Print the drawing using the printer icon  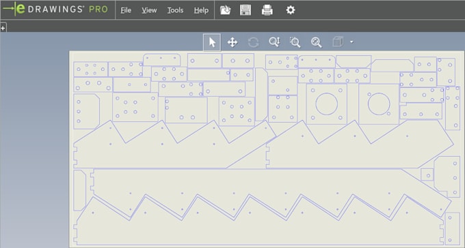pos(267,10)
